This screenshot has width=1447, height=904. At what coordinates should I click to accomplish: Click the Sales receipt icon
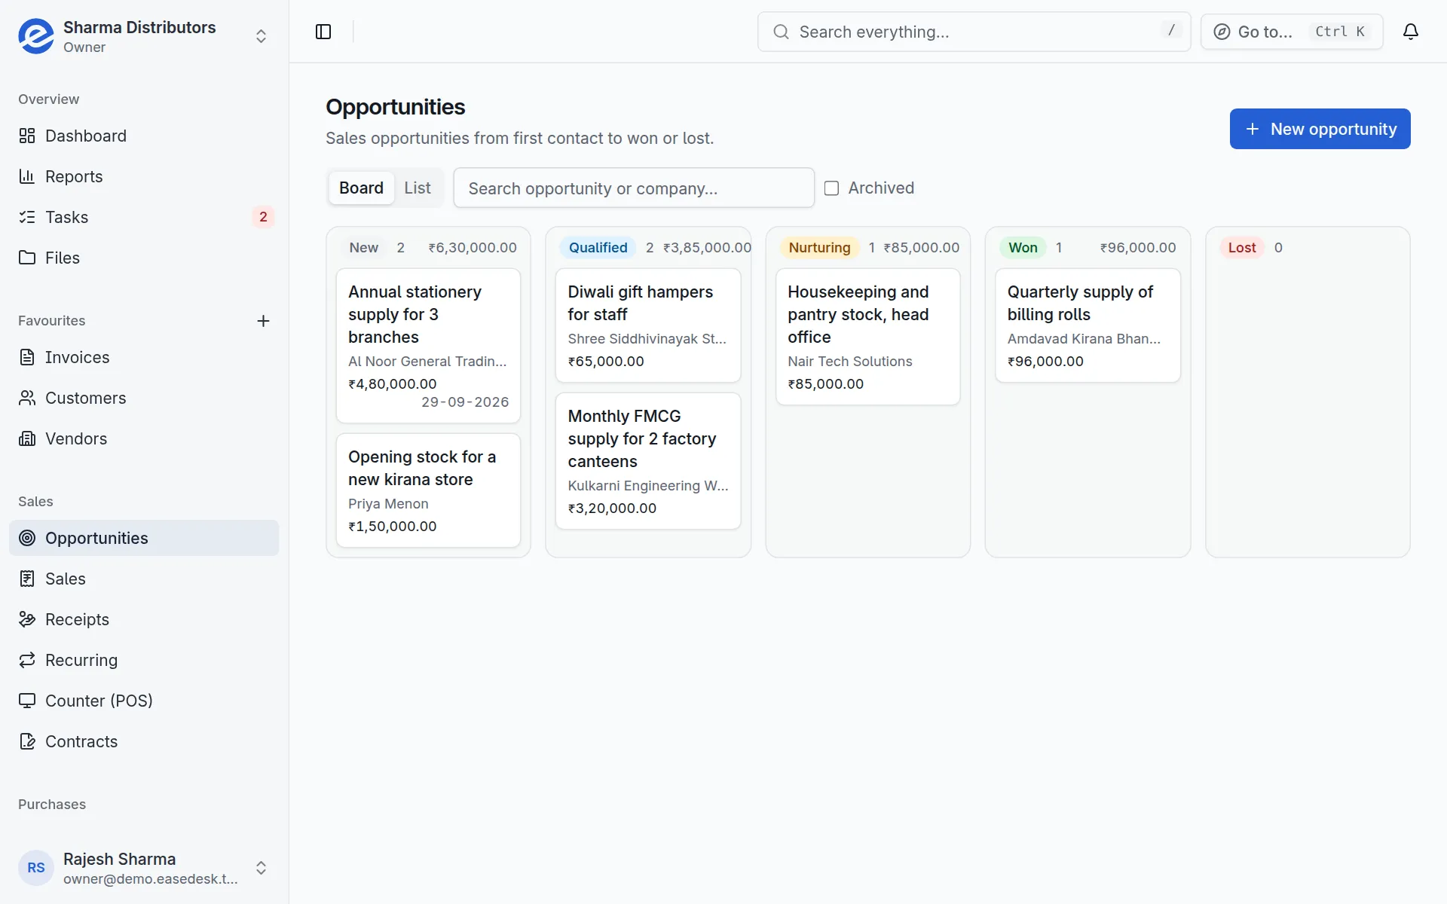point(27,579)
